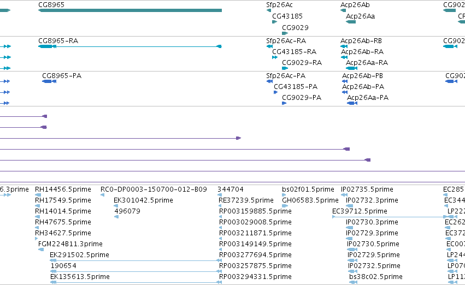Select the purple feature ending near 344704

120,138
